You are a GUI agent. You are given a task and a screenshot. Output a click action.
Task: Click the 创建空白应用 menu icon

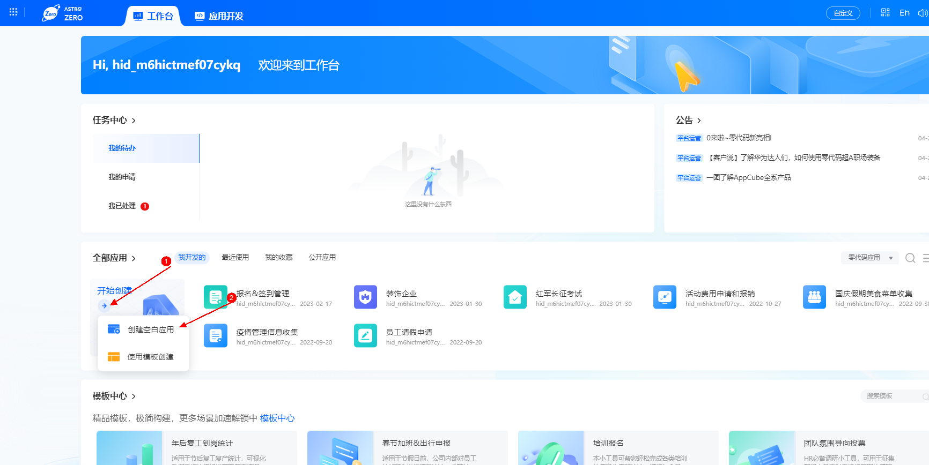coord(114,329)
